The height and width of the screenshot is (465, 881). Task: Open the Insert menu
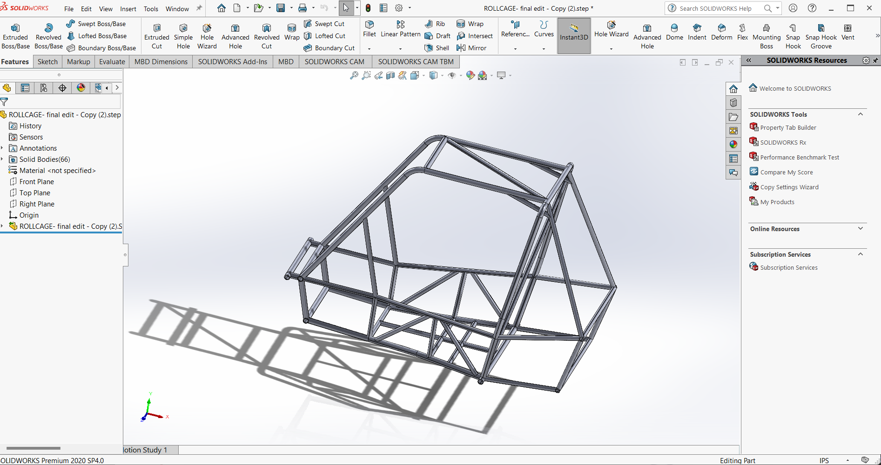click(128, 9)
